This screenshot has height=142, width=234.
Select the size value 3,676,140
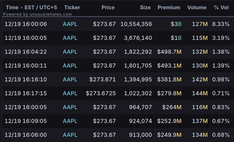point(138,38)
